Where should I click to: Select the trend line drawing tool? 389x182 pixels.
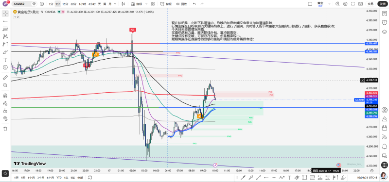pos(5,21)
